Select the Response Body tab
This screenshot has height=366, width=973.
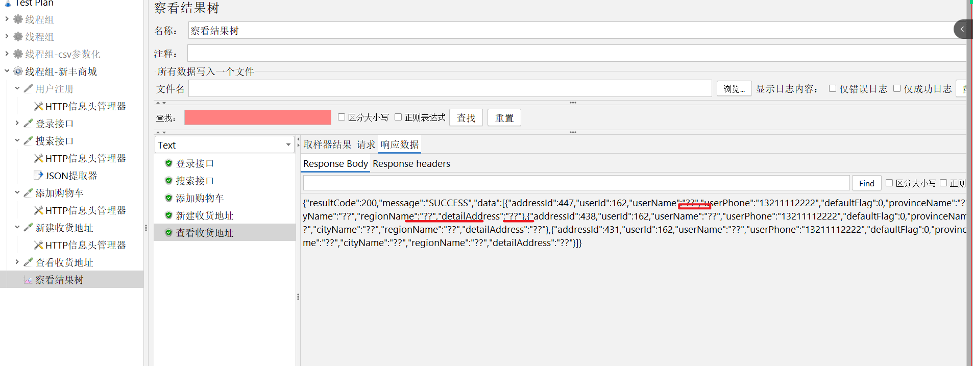pos(335,164)
